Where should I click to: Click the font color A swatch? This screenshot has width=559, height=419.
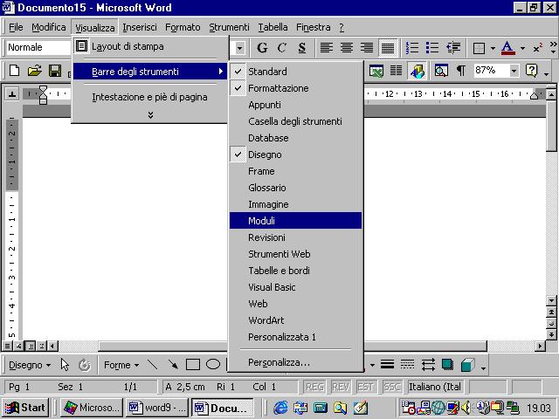pyautogui.click(x=508, y=48)
